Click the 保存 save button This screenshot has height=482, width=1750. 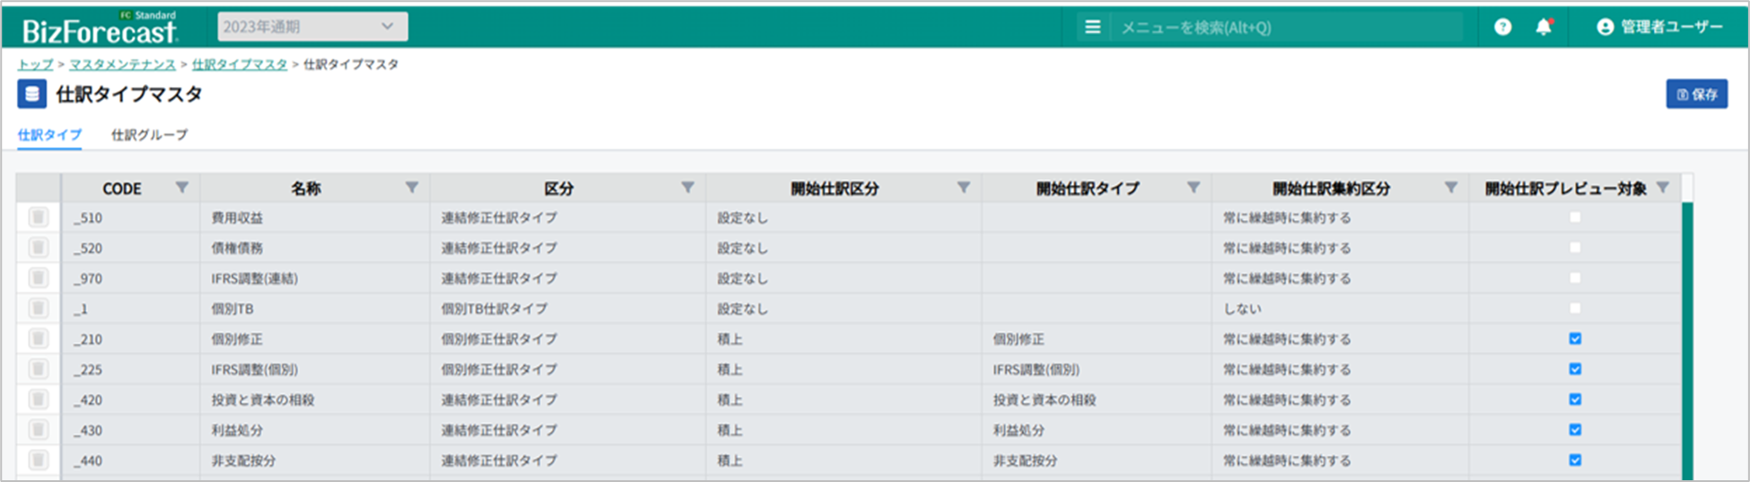click(x=1696, y=94)
